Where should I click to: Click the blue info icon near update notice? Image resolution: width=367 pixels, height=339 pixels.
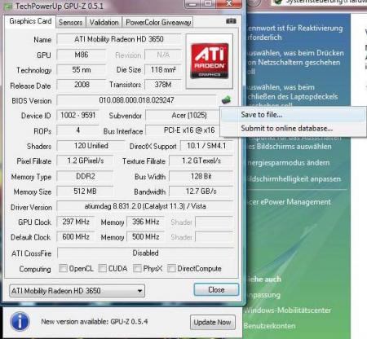point(20,322)
